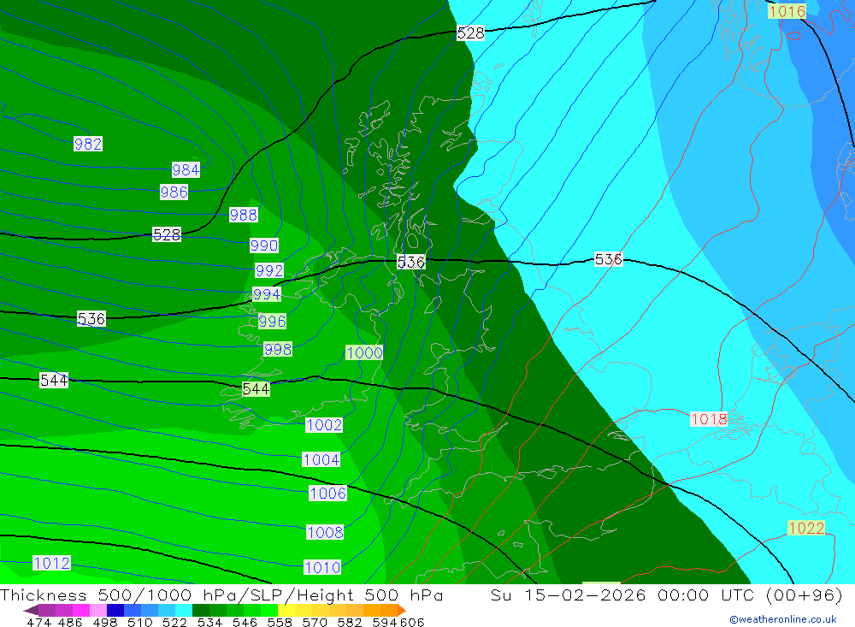Click the legend value 474
This screenshot has height=627, width=855.
[39, 622]
